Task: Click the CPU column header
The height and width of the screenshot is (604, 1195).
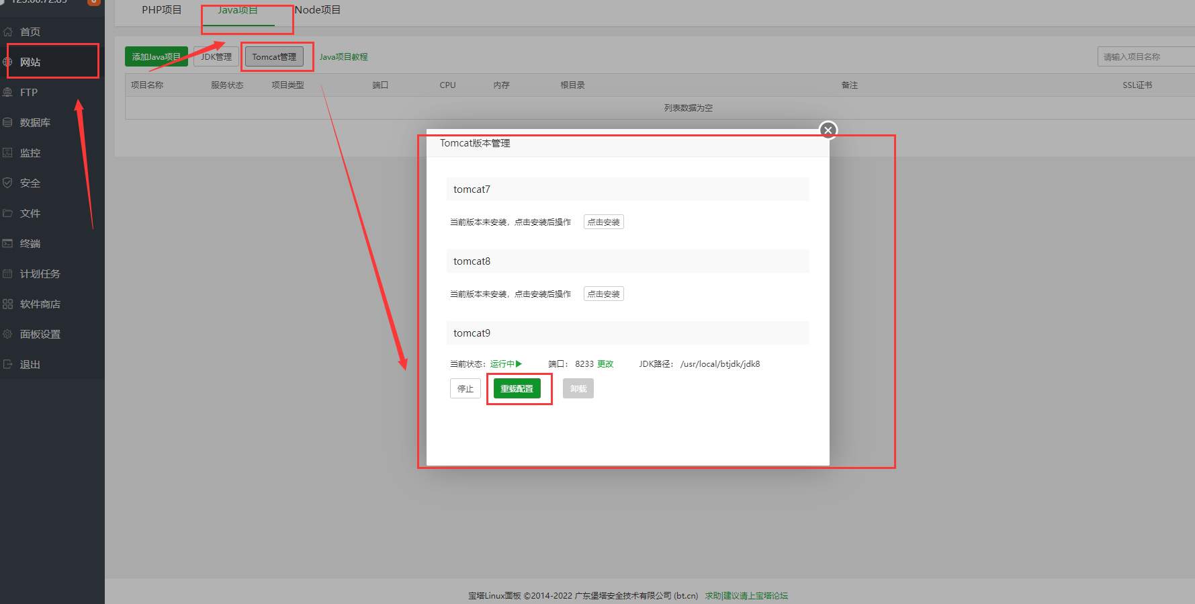Action: point(447,85)
